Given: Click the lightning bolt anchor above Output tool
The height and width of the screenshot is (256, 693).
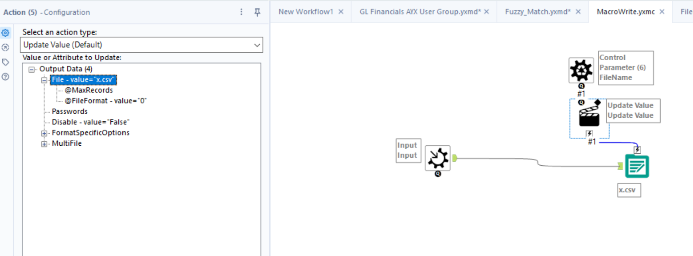Looking at the screenshot, I should 637,150.
